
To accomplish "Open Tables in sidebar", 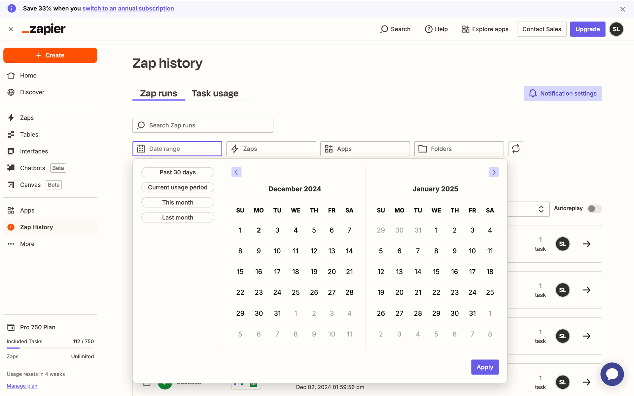I will pyautogui.click(x=50, y=134).
